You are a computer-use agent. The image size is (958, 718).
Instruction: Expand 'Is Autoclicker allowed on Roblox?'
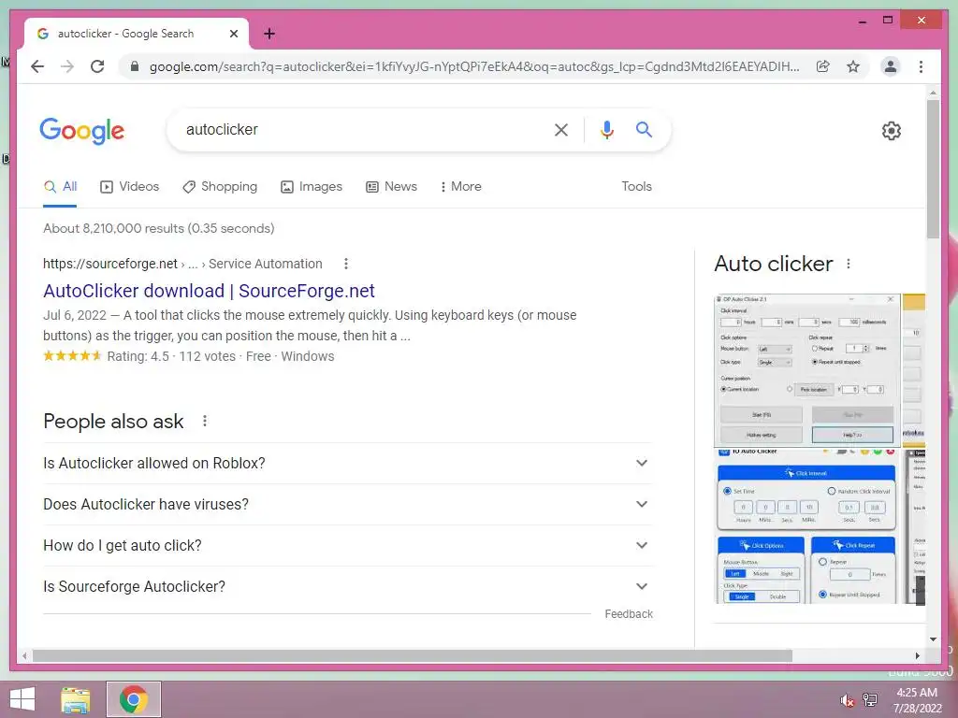tap(348, 464)
